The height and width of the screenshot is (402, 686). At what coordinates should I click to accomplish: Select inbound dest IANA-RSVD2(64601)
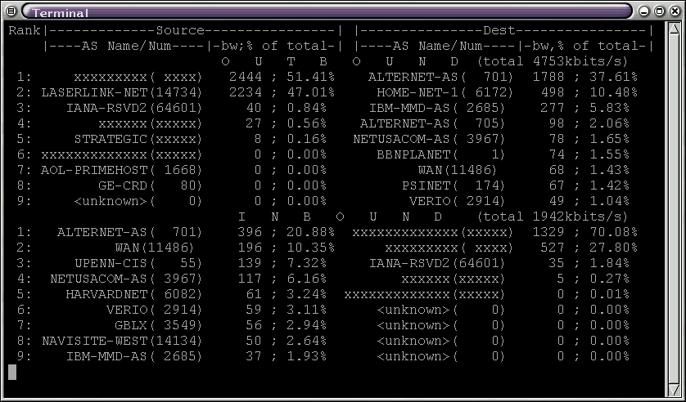(x=436, y=263)
